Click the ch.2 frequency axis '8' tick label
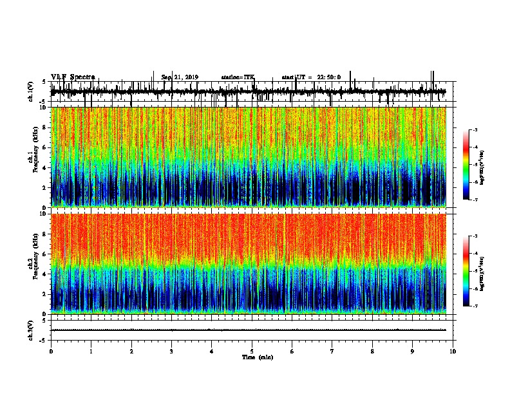This screenshot has width=510, height=394. point(44,234)
